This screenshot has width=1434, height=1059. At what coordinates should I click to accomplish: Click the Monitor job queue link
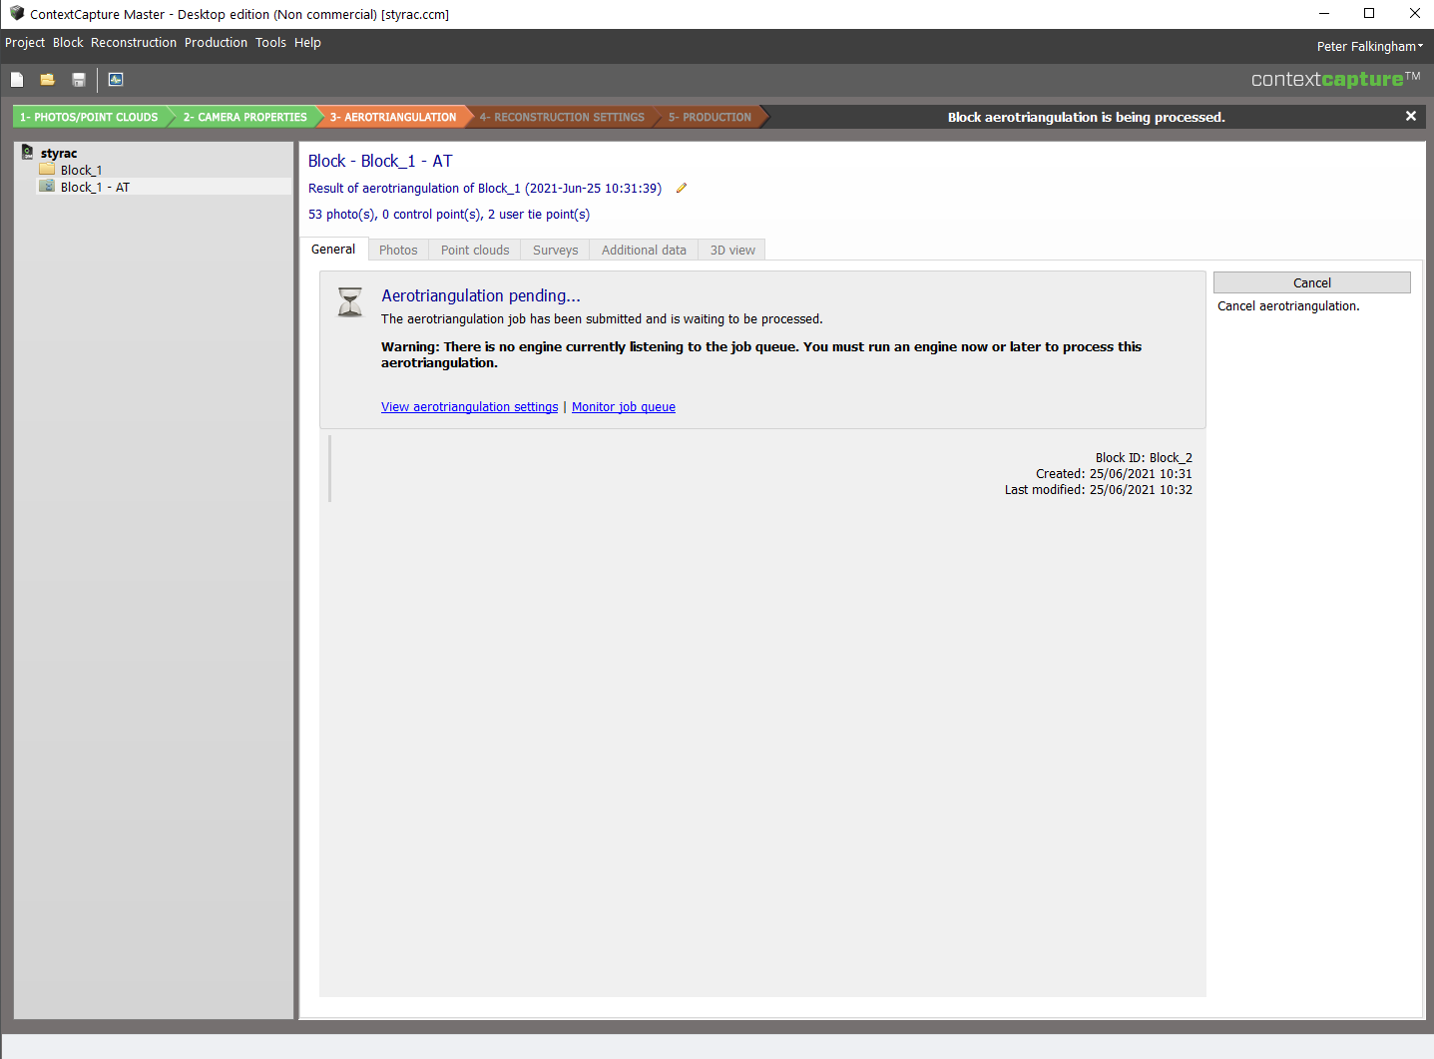[x=624, y=407]
